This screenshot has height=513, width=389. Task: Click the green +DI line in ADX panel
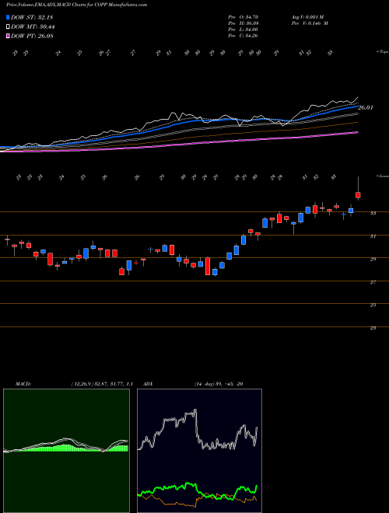(x=197, y=489)
